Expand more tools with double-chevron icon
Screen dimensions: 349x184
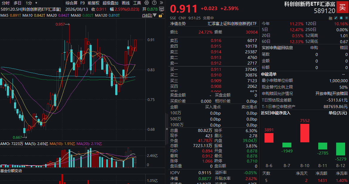click(162, 3)
